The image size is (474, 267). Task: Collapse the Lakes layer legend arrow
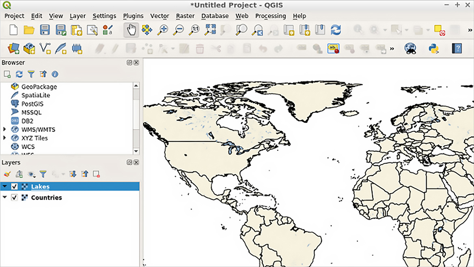(x=5, y=186)
